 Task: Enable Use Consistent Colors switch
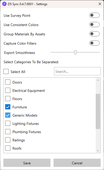pyautogui.click(x=94, y=25)
